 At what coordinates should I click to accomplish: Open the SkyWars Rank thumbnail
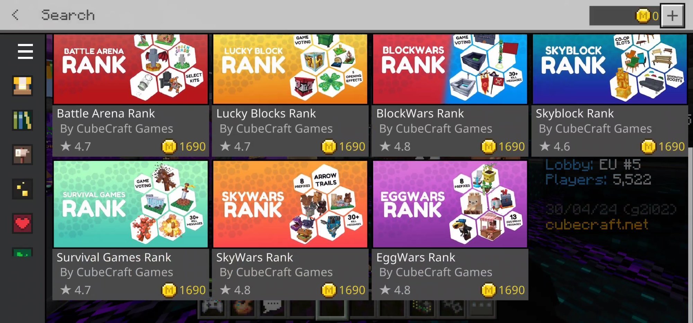[x=290, y=204]
